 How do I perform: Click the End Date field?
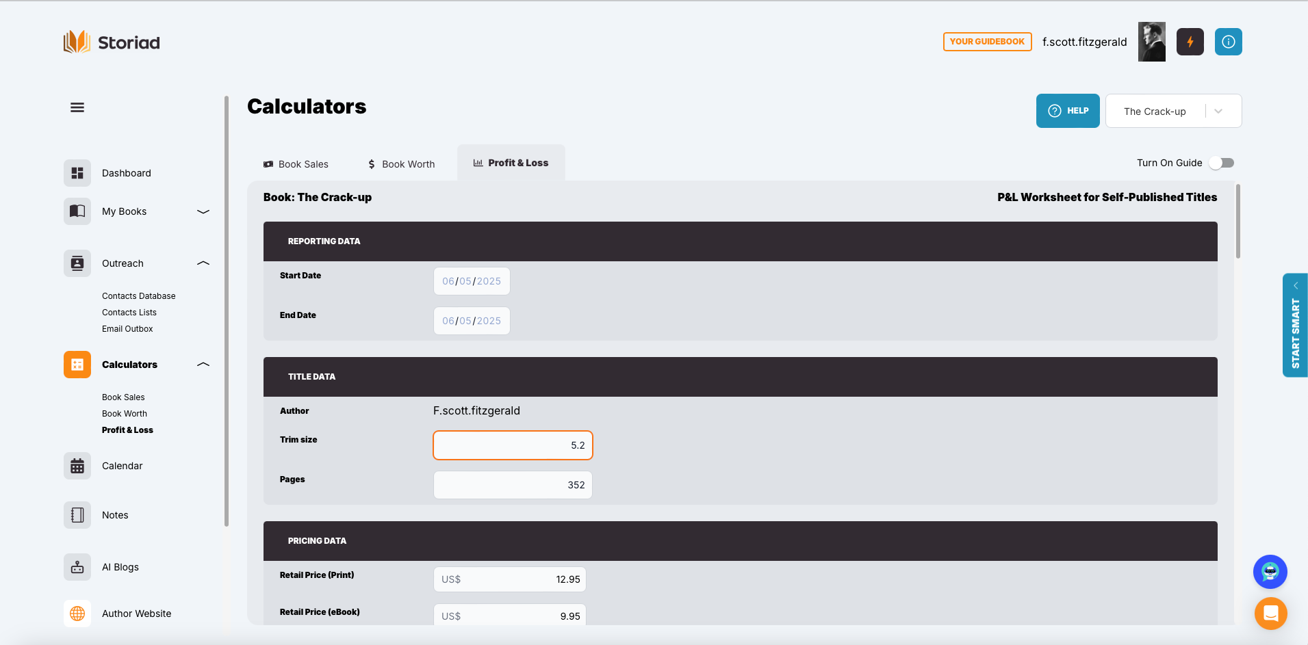point(472,321)
